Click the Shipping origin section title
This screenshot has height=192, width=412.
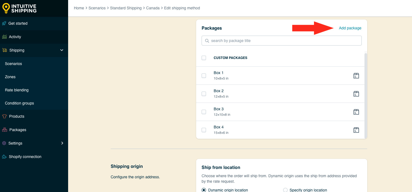(127, 166)
